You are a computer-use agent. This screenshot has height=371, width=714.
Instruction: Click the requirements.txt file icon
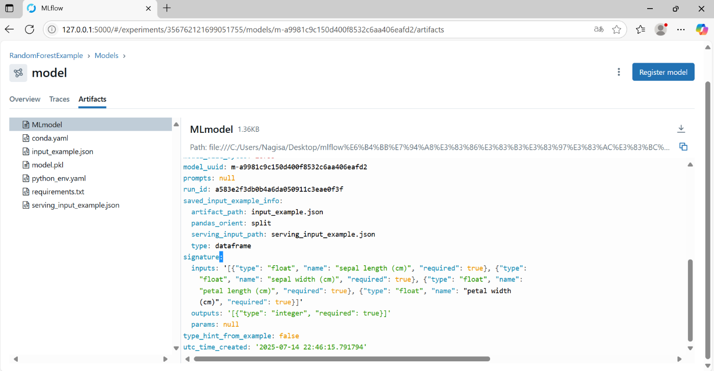coord(27,192)
